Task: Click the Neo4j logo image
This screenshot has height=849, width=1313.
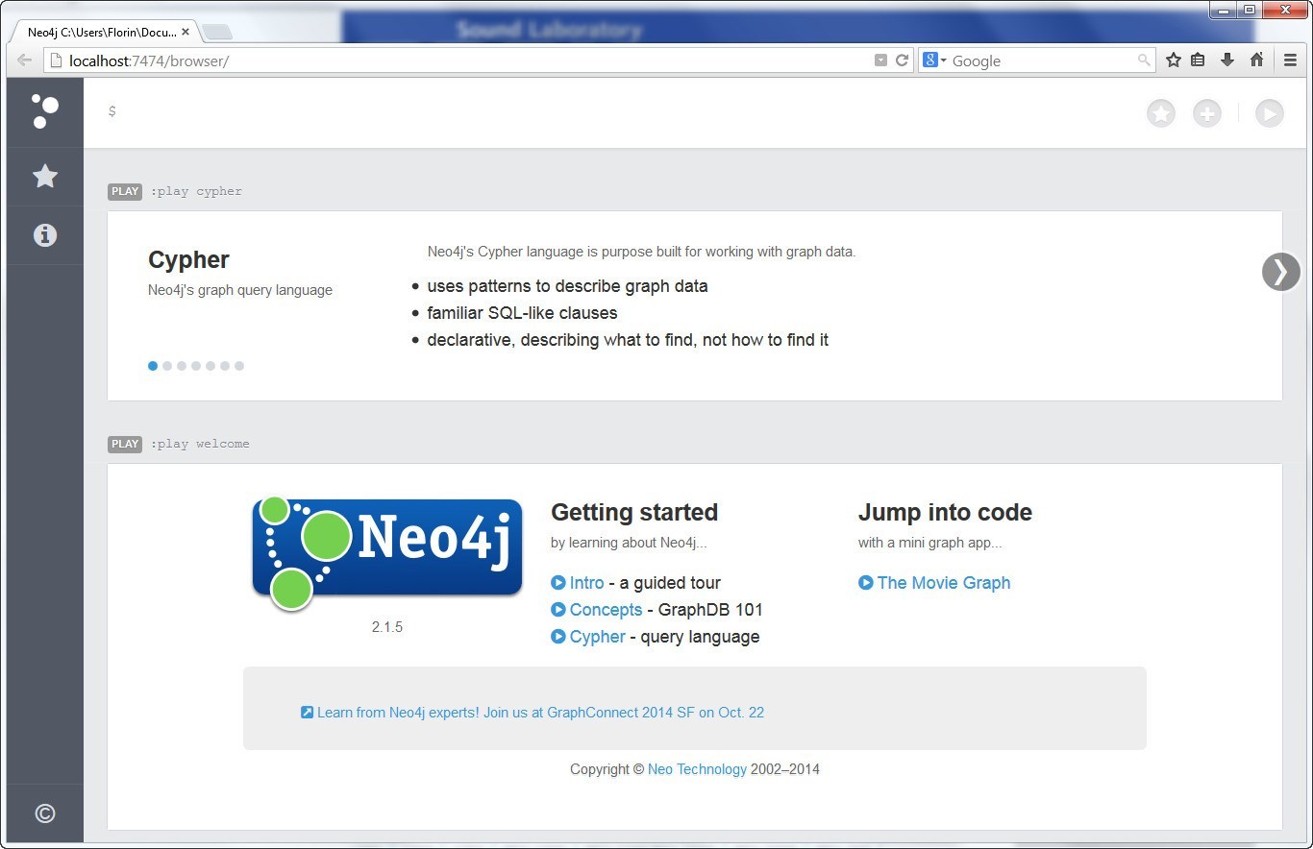Action: [387, 553]
